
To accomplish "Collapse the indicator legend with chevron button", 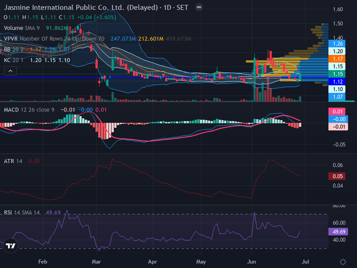I will 10,71.
